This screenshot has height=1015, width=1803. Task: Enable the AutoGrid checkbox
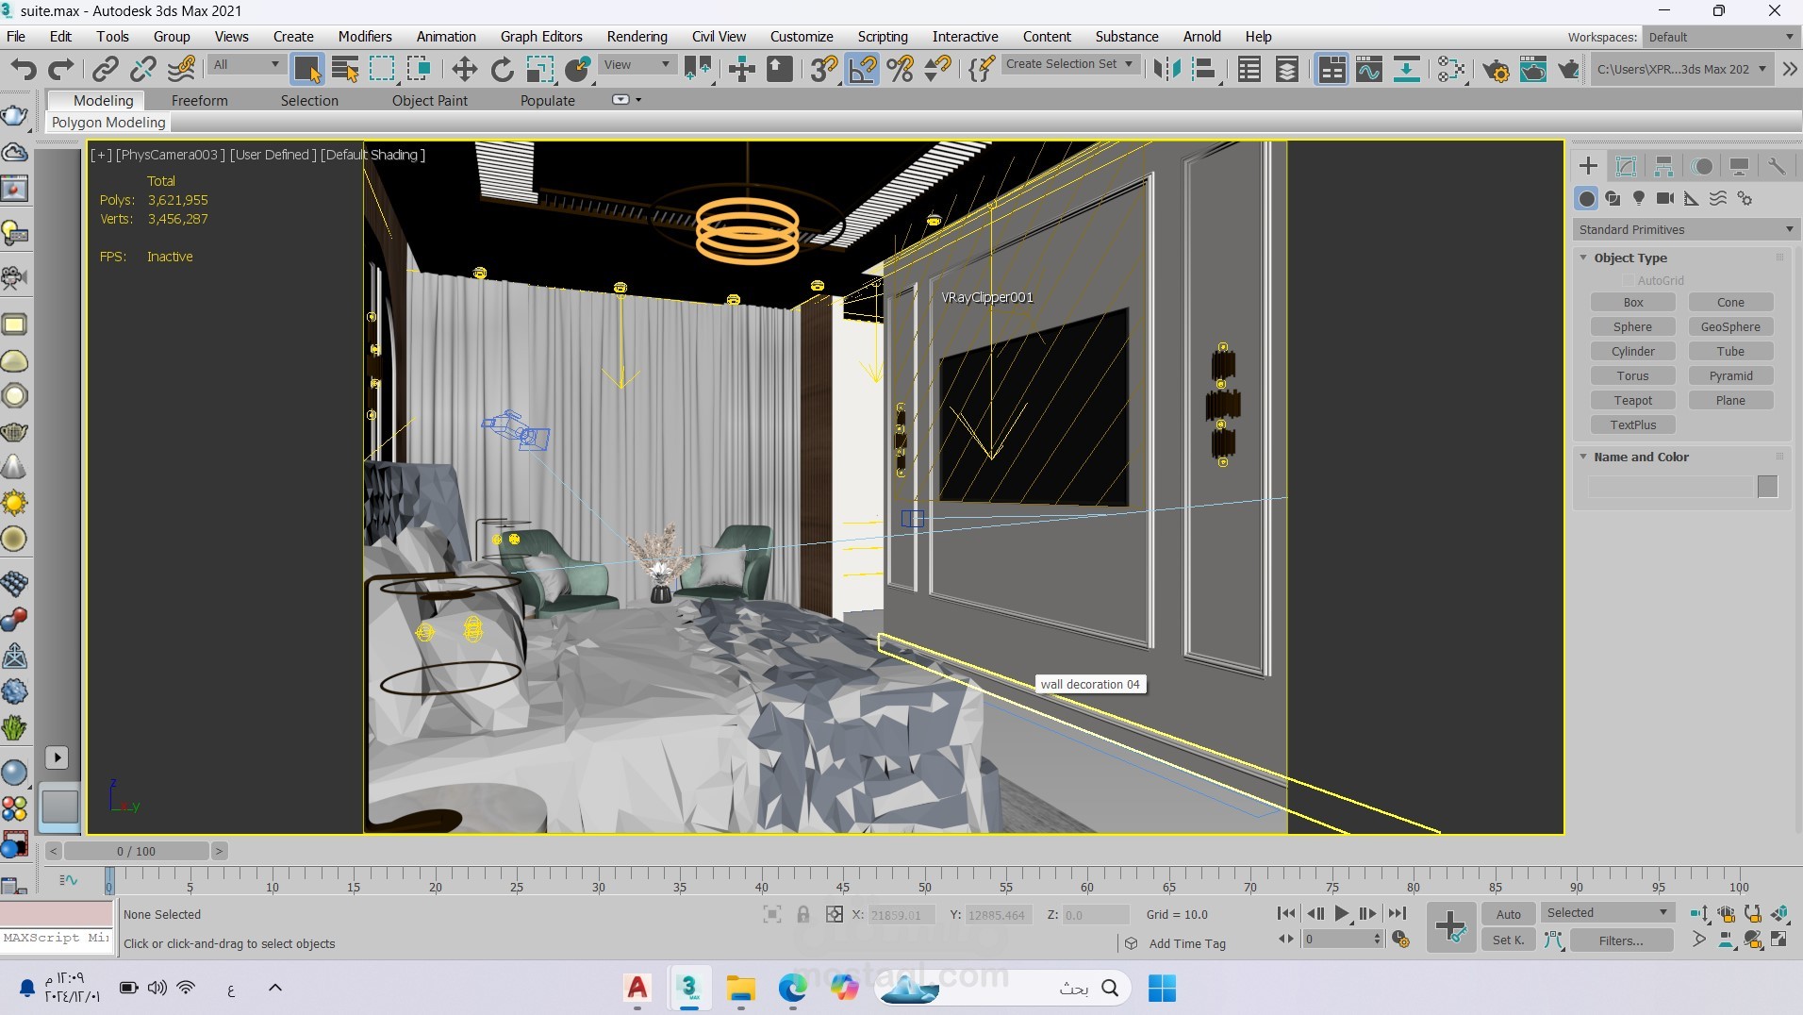point(1628,280)
